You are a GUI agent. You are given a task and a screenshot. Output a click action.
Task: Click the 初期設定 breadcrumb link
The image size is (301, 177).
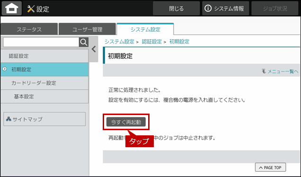[179, 42]
